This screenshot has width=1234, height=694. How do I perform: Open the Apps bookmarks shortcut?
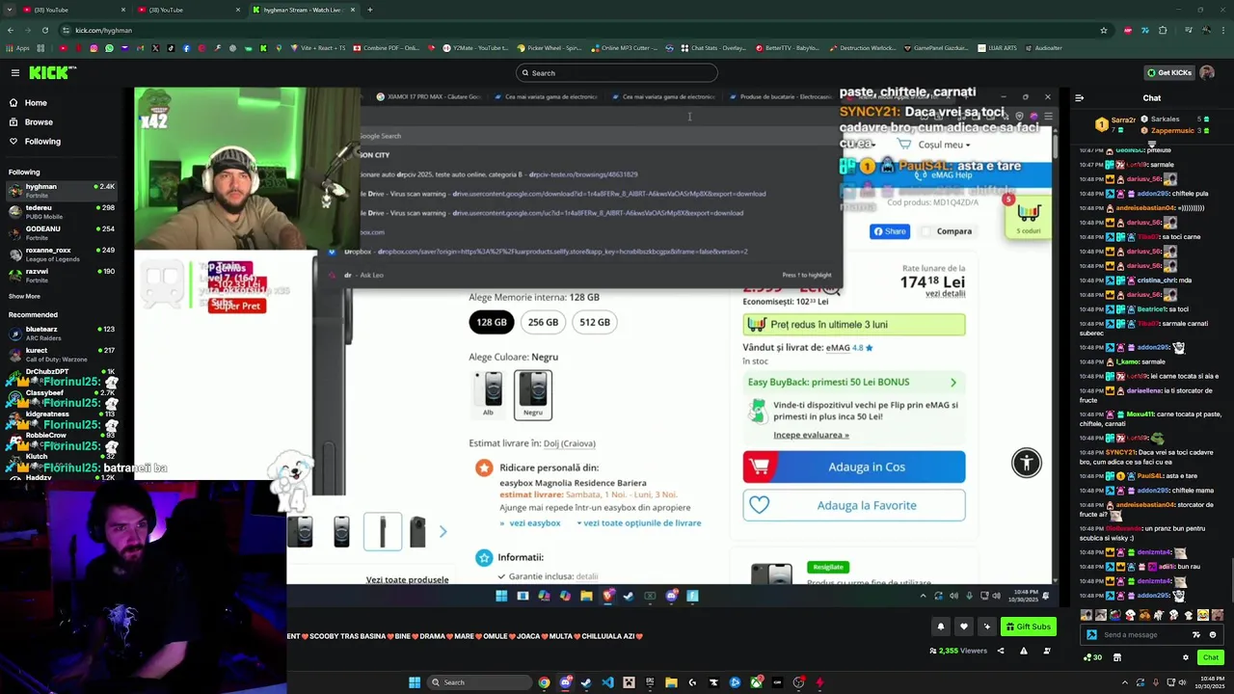coord(16,47)
